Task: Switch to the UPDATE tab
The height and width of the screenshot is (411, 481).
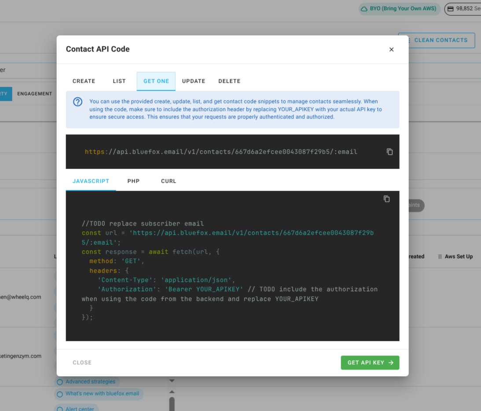Action: (194, 81)
